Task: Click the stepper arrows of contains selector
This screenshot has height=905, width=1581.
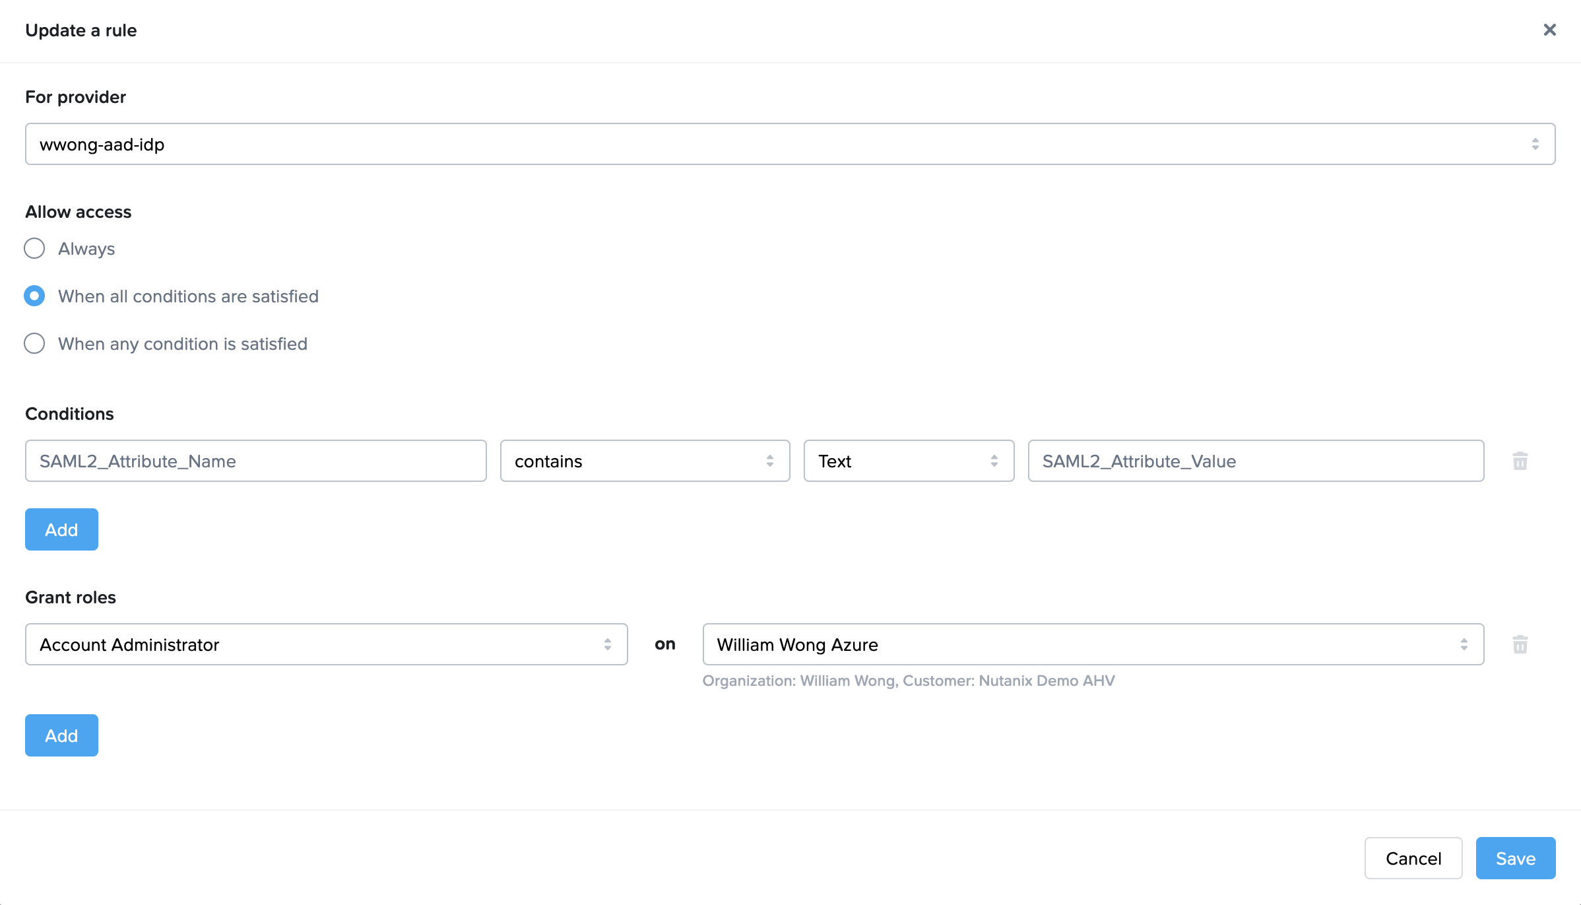Action: 769,461
